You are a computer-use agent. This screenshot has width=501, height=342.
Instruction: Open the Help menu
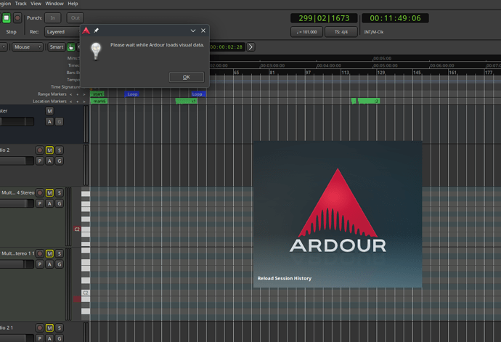[x=73, y=4]
